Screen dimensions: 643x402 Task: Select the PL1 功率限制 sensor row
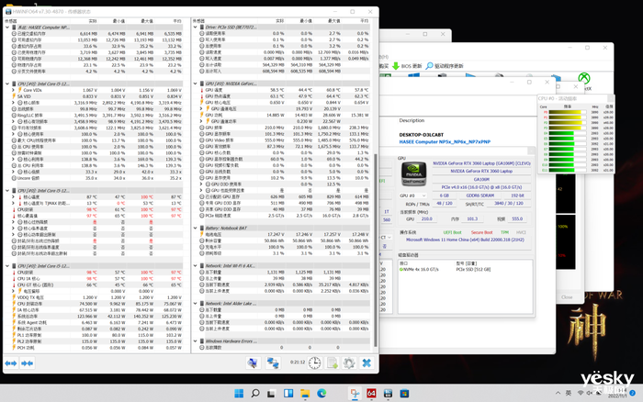click(x=97, y=335)
